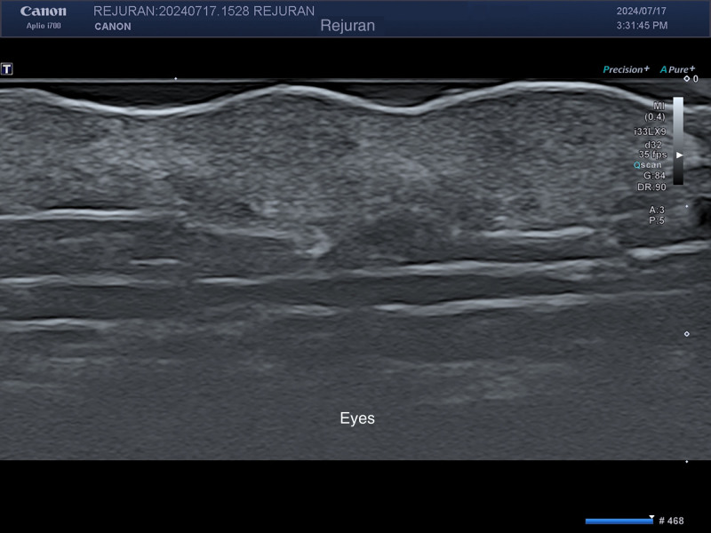
Task: Click the grayscale map bar
Action: pos(678,140)
